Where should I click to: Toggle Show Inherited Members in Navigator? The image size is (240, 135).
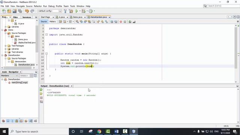coord(3,121)
